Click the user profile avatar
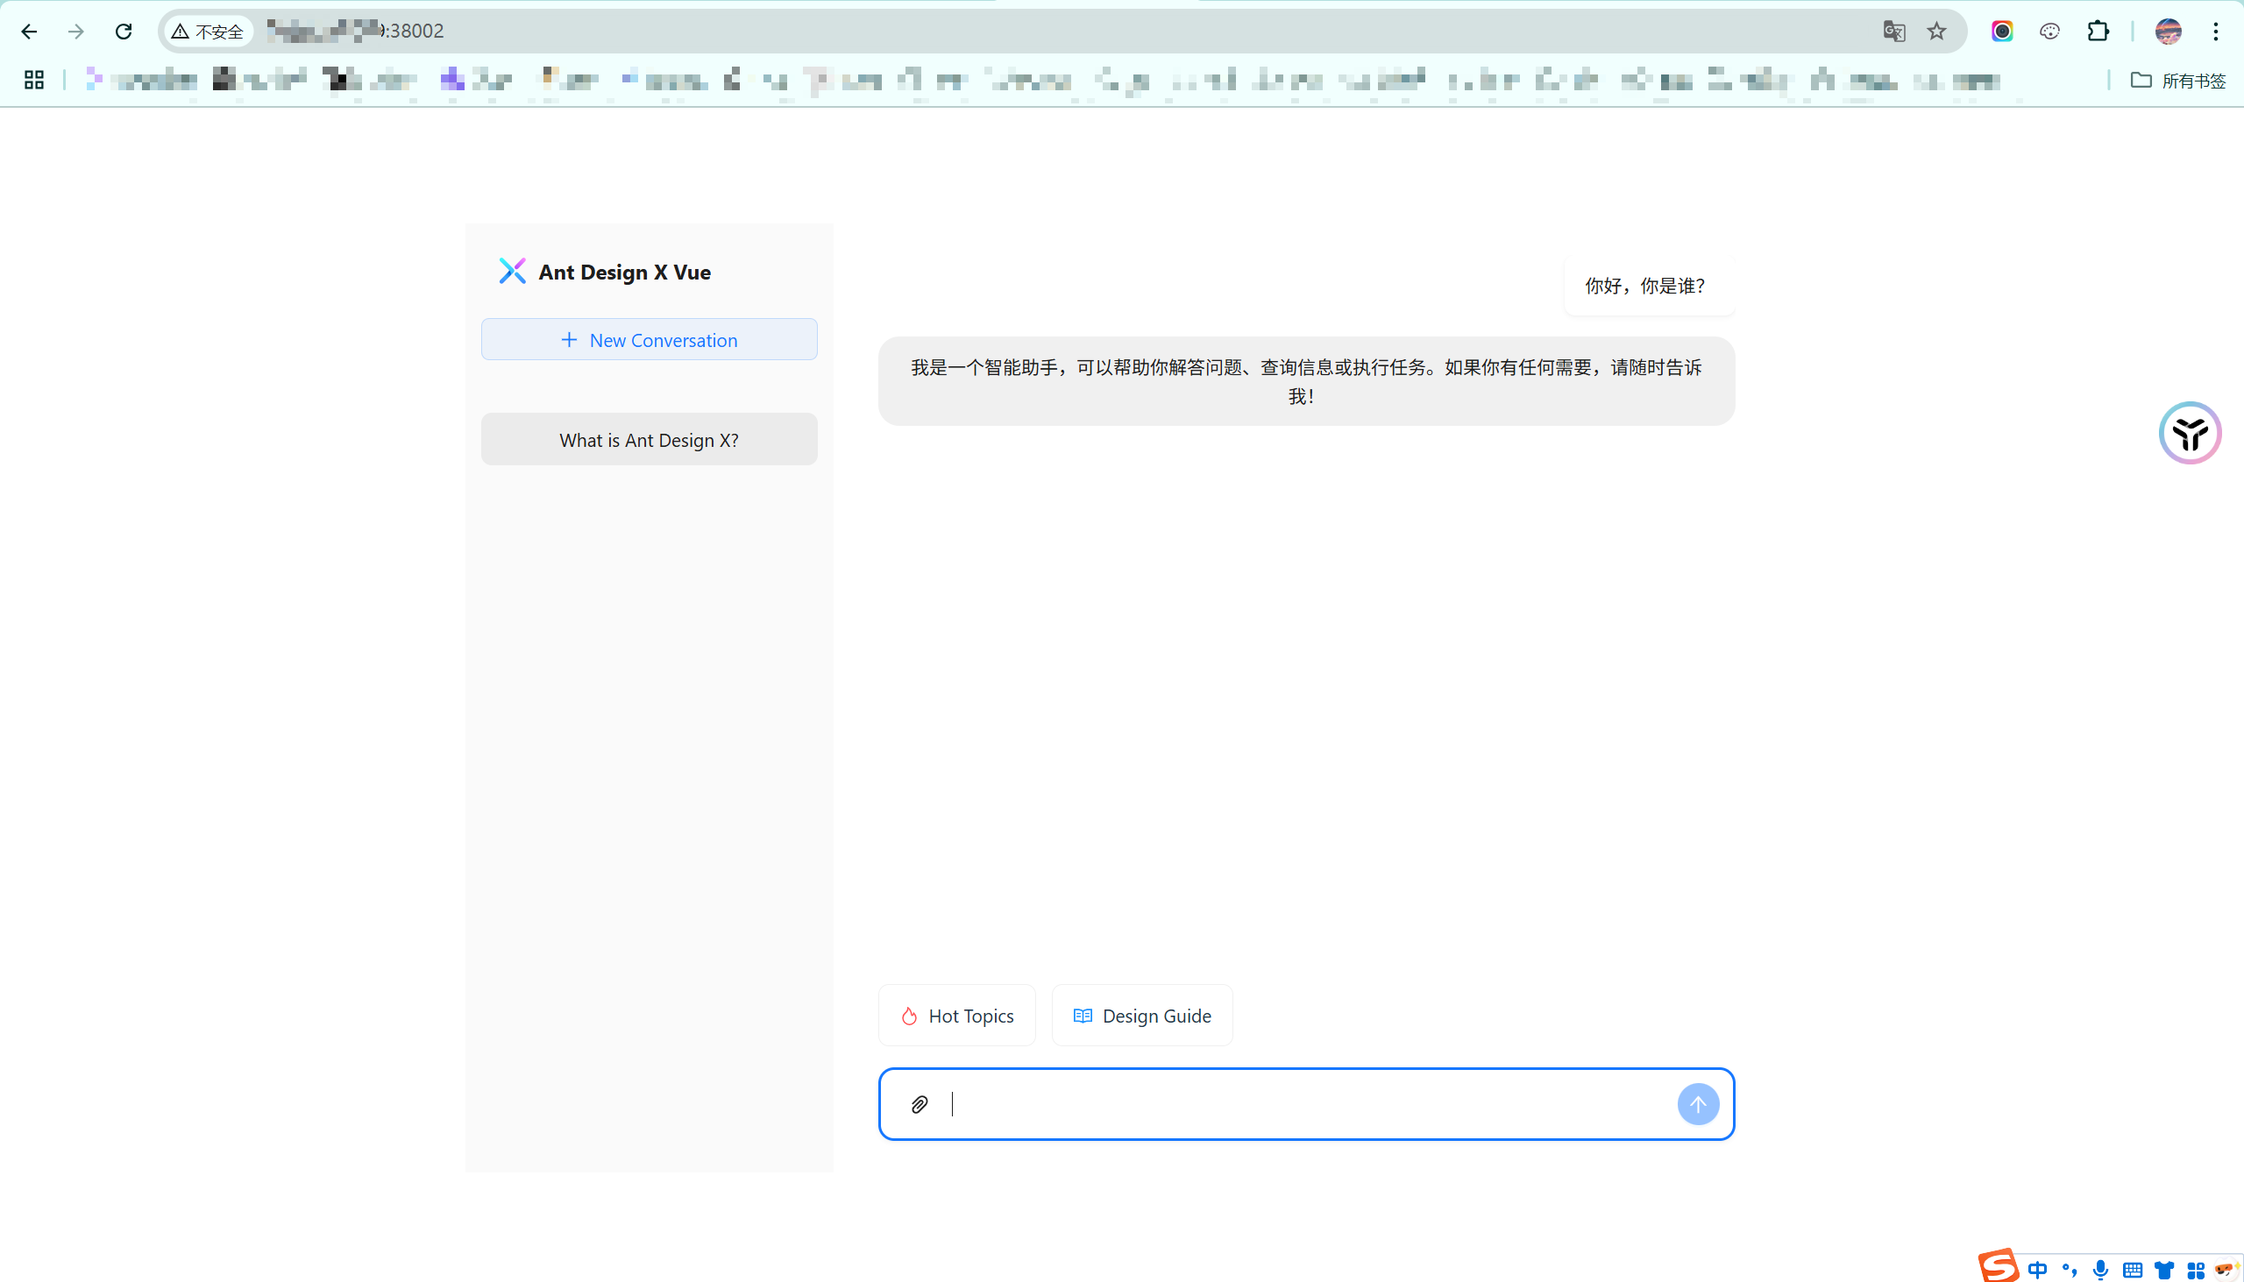Viewport: 2244px width, 1282px height. (x=2168, y=32)
